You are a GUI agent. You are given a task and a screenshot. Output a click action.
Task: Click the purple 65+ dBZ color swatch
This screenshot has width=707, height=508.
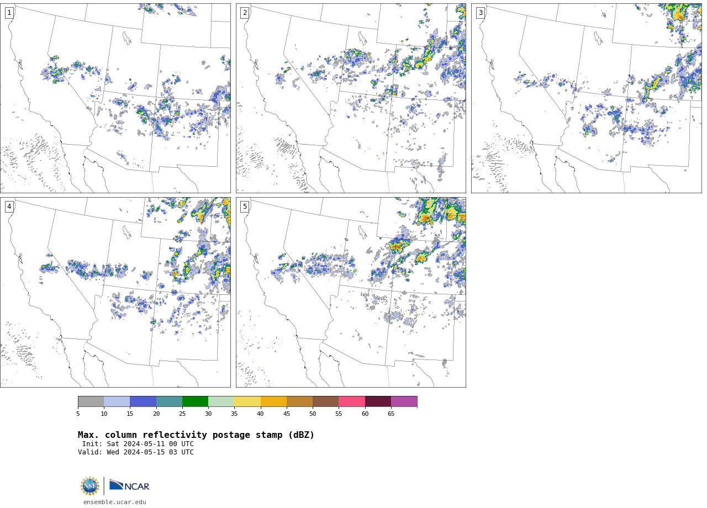(404, 401)
